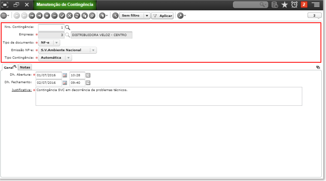Add a new record with plus icon
This screenshot has width=326, height=181.
[47, 16]
